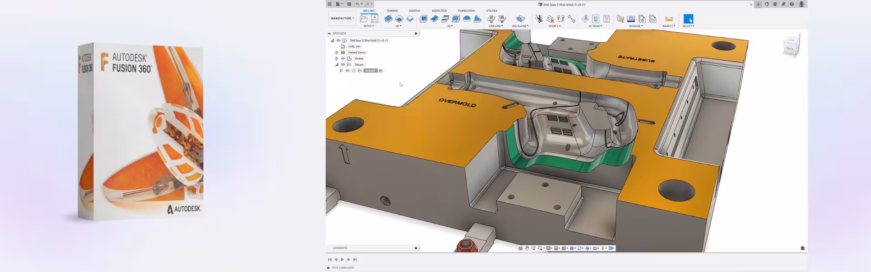Image resolution: width=871 pixels, height=272 pixels.
Task: Select the 2D Pocket tool
Action: tap(399, 19)
